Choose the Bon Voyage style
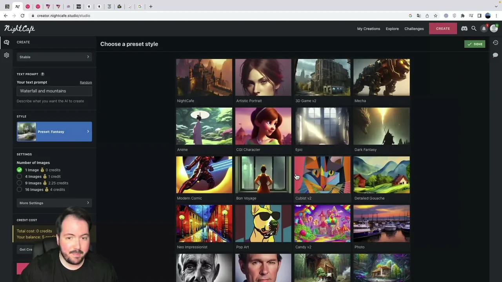The height and width of the screenshot is (282, 502). (263, 178)
